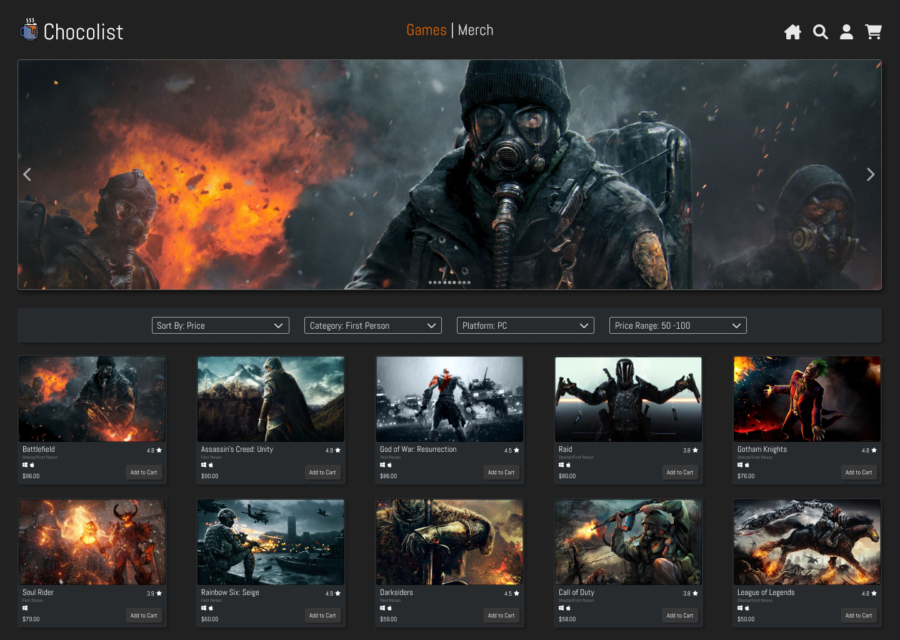Open the God of War: Resurrection thumbnail
The width and height of the screenshot is (900, 640).
pos(450,399)
